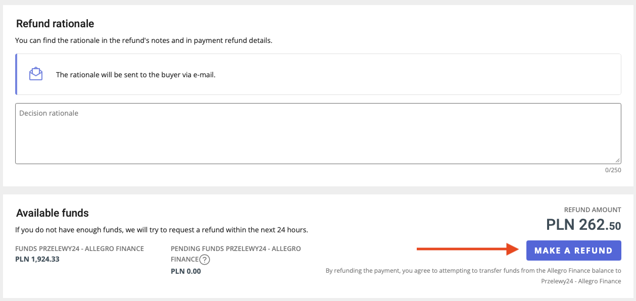Click the rationale location description text
The height and width of the screenshot is (301, 636).
click(143, 40)
